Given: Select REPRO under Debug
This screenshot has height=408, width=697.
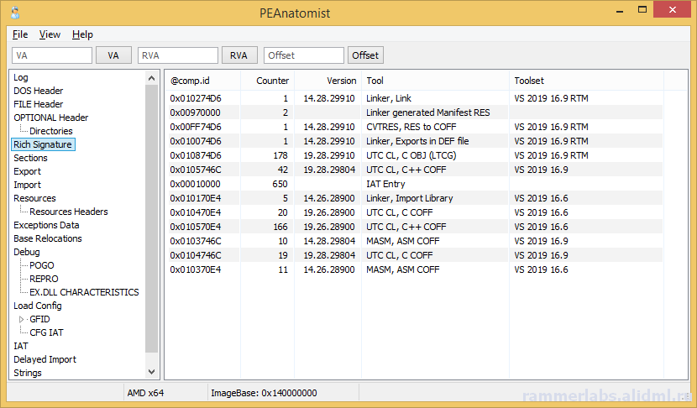Looking at the screenshot, I should point(44,279).
